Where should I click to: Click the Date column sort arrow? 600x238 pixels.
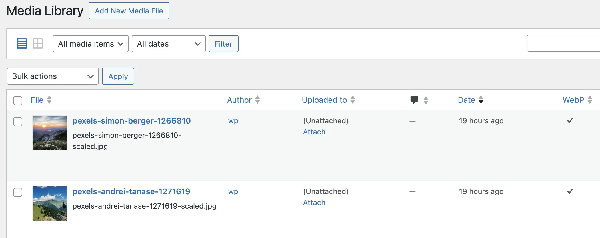point(481,100)
